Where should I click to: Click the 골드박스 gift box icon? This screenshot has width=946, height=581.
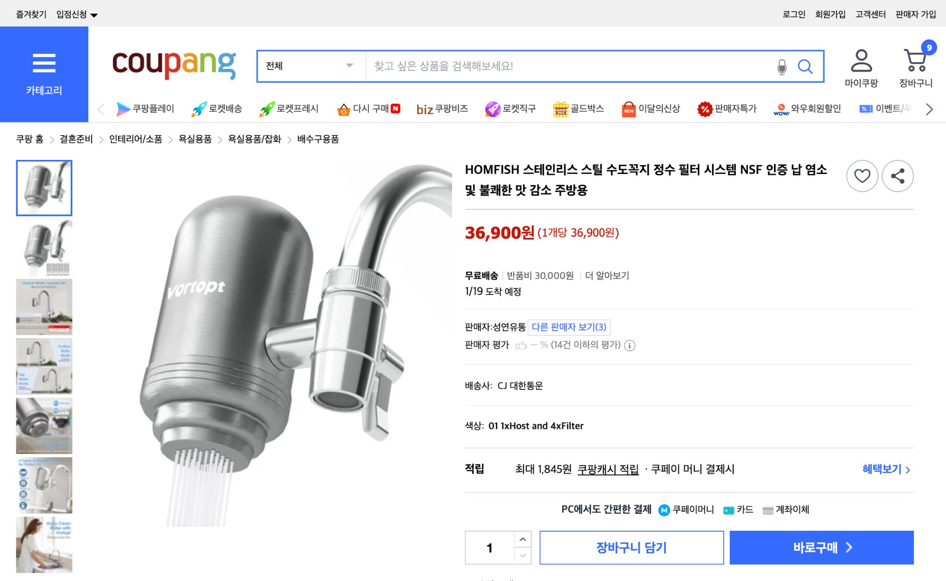[x=560, y=108]
